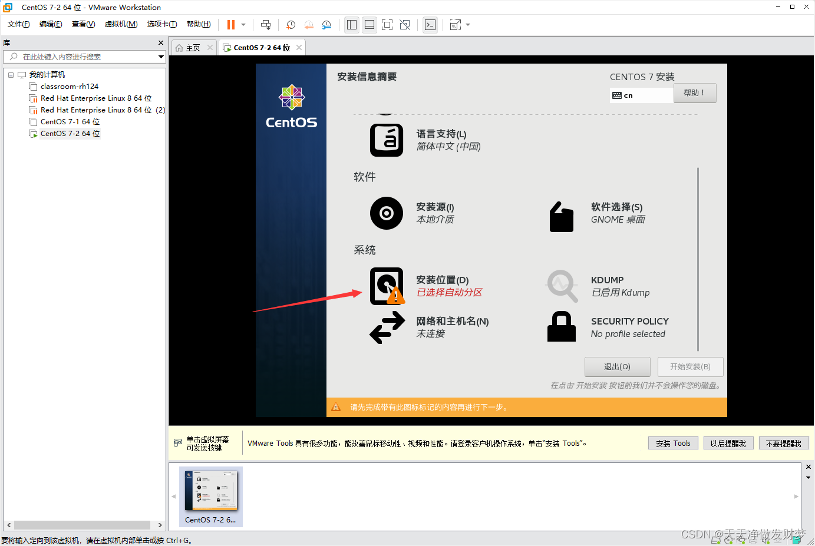Click the 不要提醒我 button
This screenshot has height=546, width=815.
784,444
